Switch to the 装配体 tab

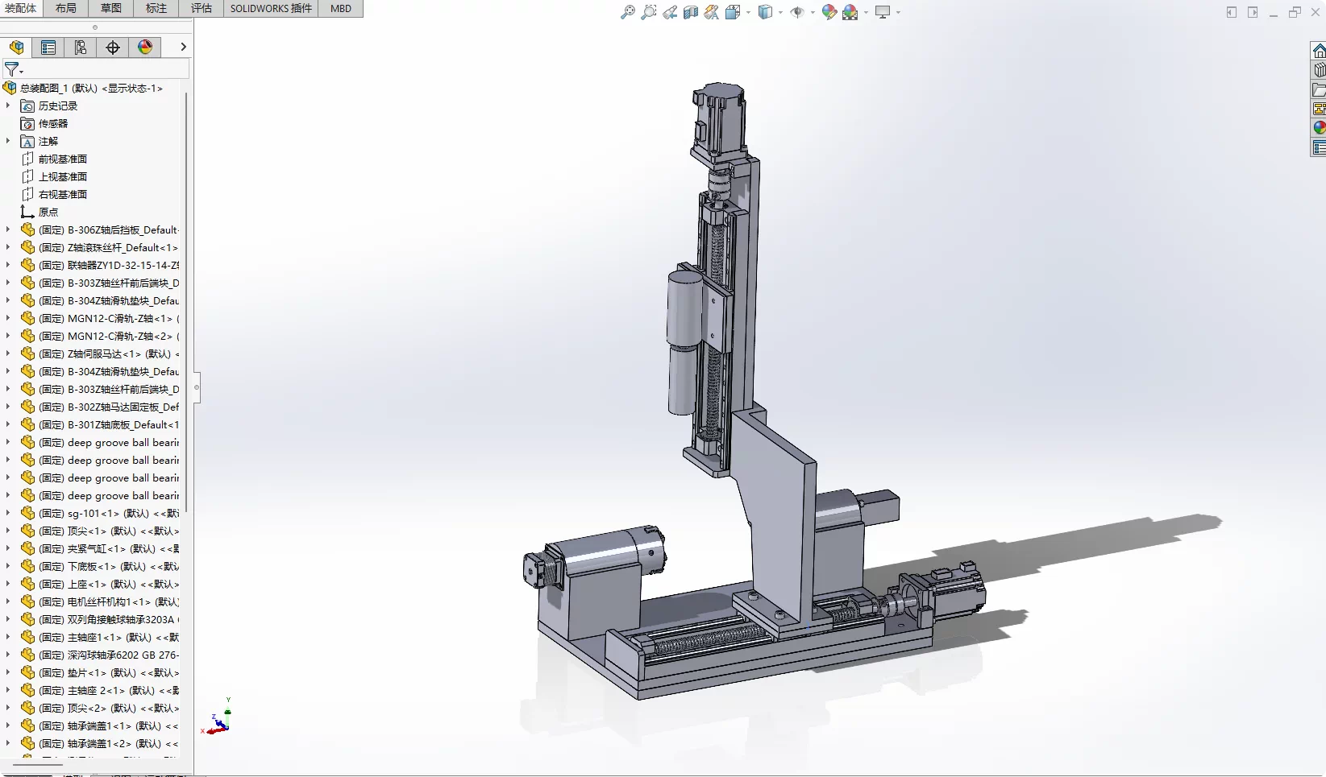21,8
